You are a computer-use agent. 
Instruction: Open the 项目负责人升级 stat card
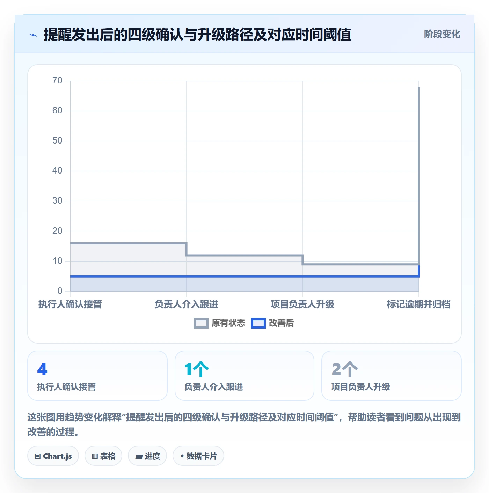[x=392, y=376]
